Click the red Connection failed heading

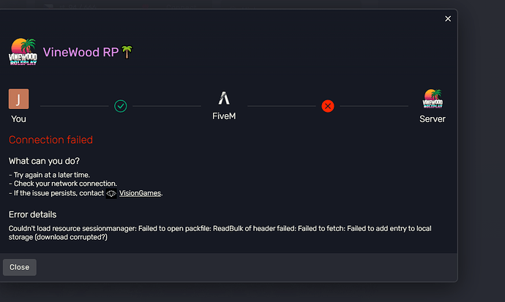(x=50, y=140)
